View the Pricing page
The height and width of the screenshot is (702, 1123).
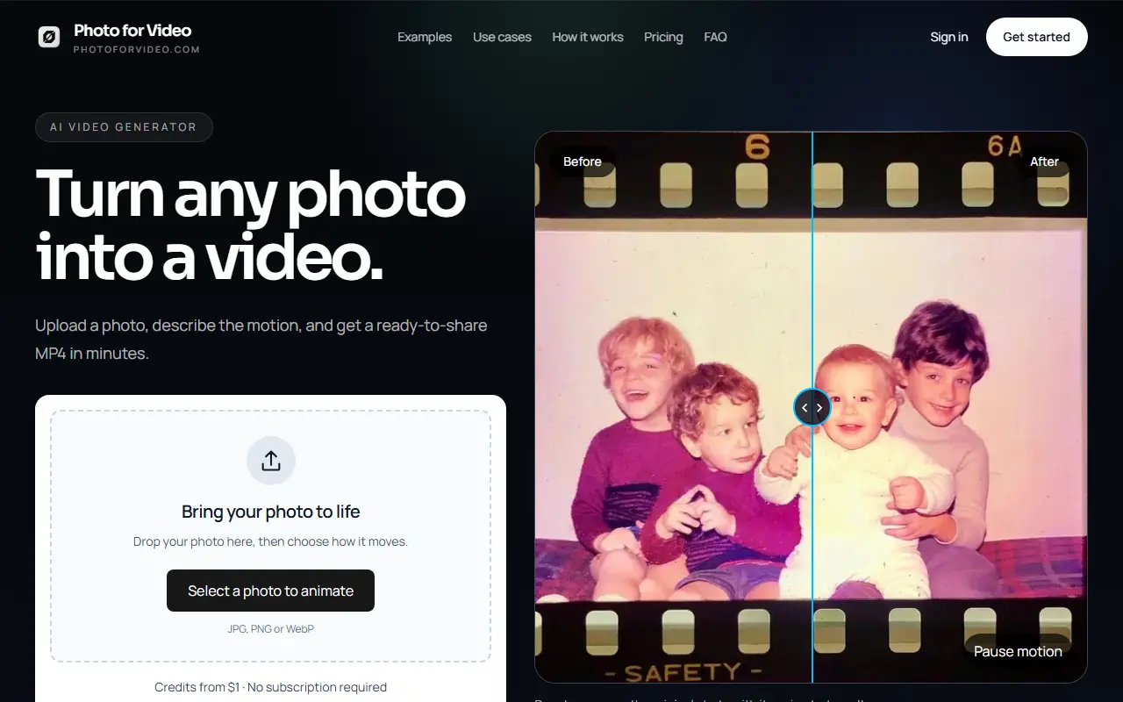pyautogui.click(x=663, y=37)
